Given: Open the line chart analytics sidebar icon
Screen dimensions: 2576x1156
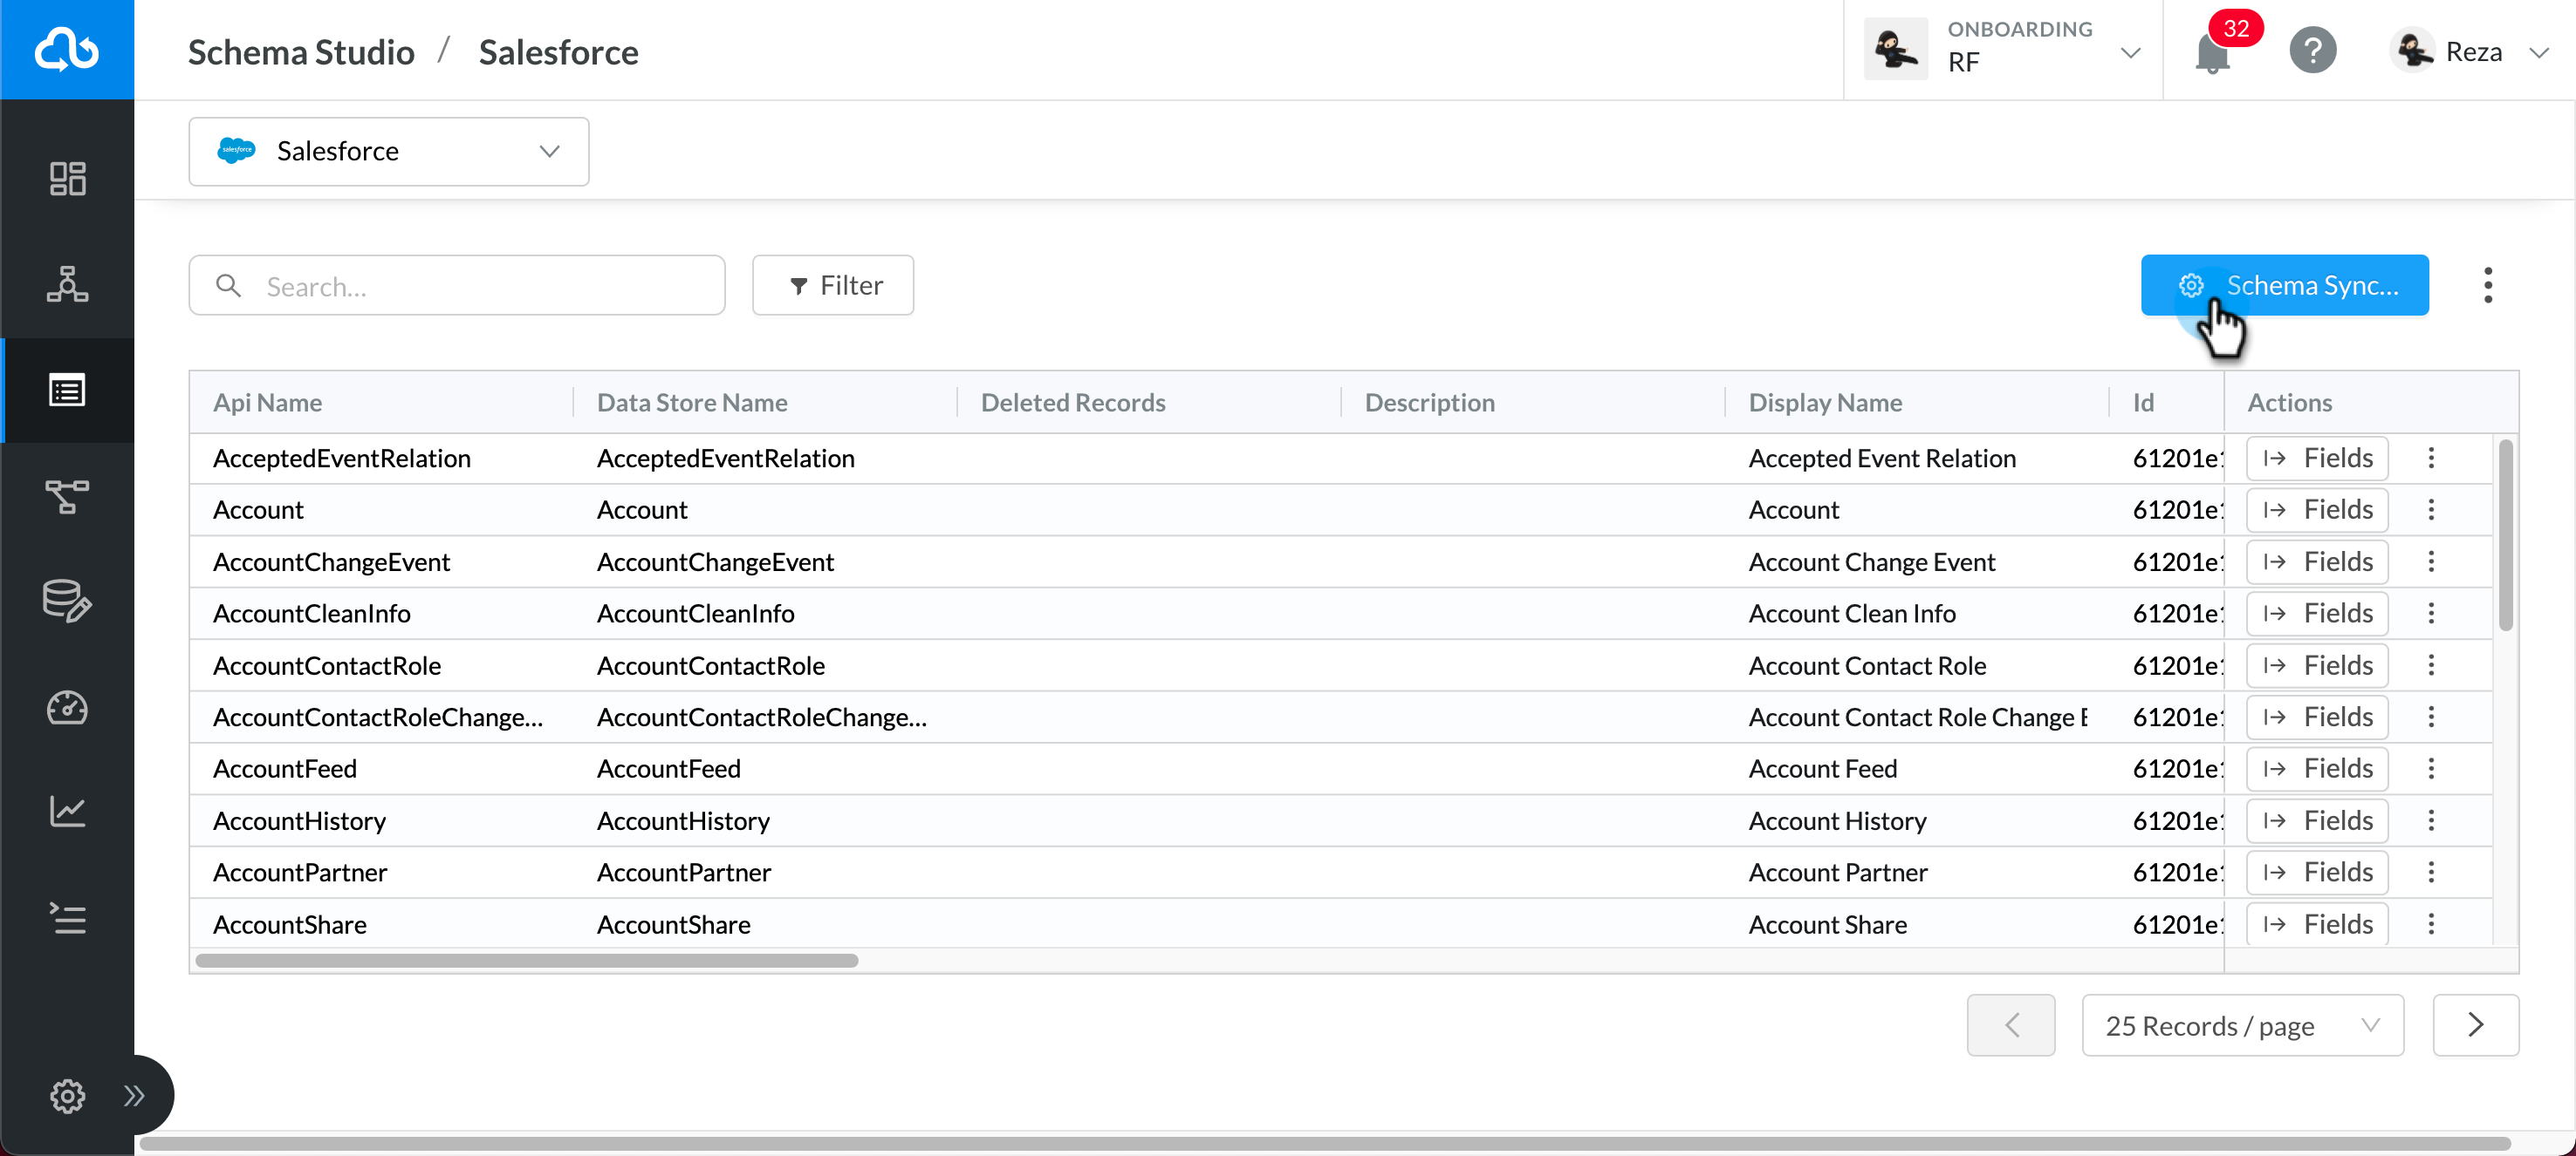Looking at the screenshot, I should pyautogui.click(x=67, y=812).
